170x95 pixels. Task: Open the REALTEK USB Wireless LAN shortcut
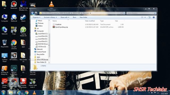pyautogui.click(x=23, y=6)
